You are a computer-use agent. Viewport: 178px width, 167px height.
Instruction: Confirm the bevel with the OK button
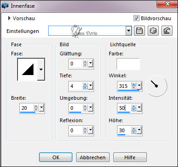pyautogui.click(x=56, y=157)
